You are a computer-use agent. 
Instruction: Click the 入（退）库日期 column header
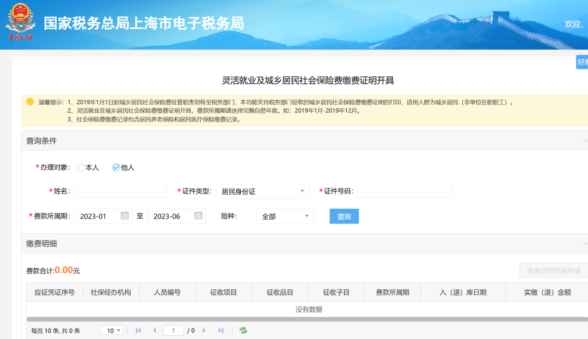463,292
